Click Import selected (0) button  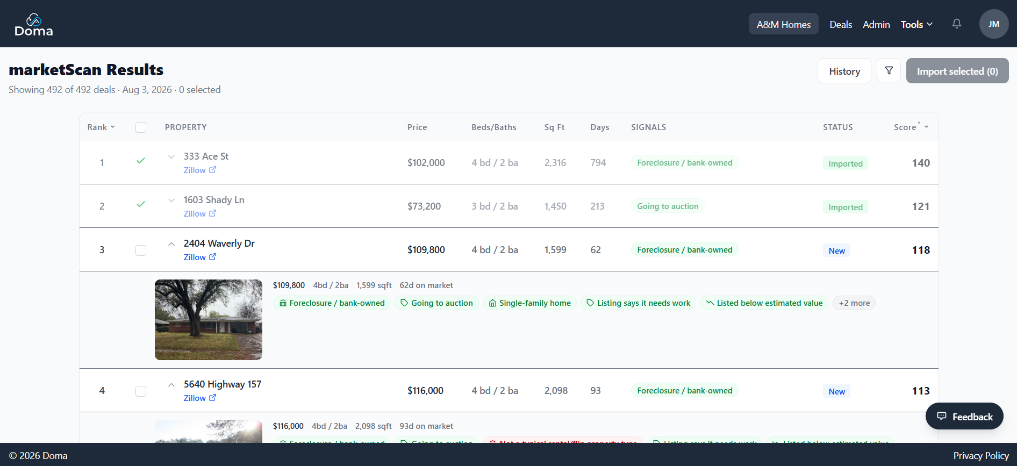click(957, 71)
